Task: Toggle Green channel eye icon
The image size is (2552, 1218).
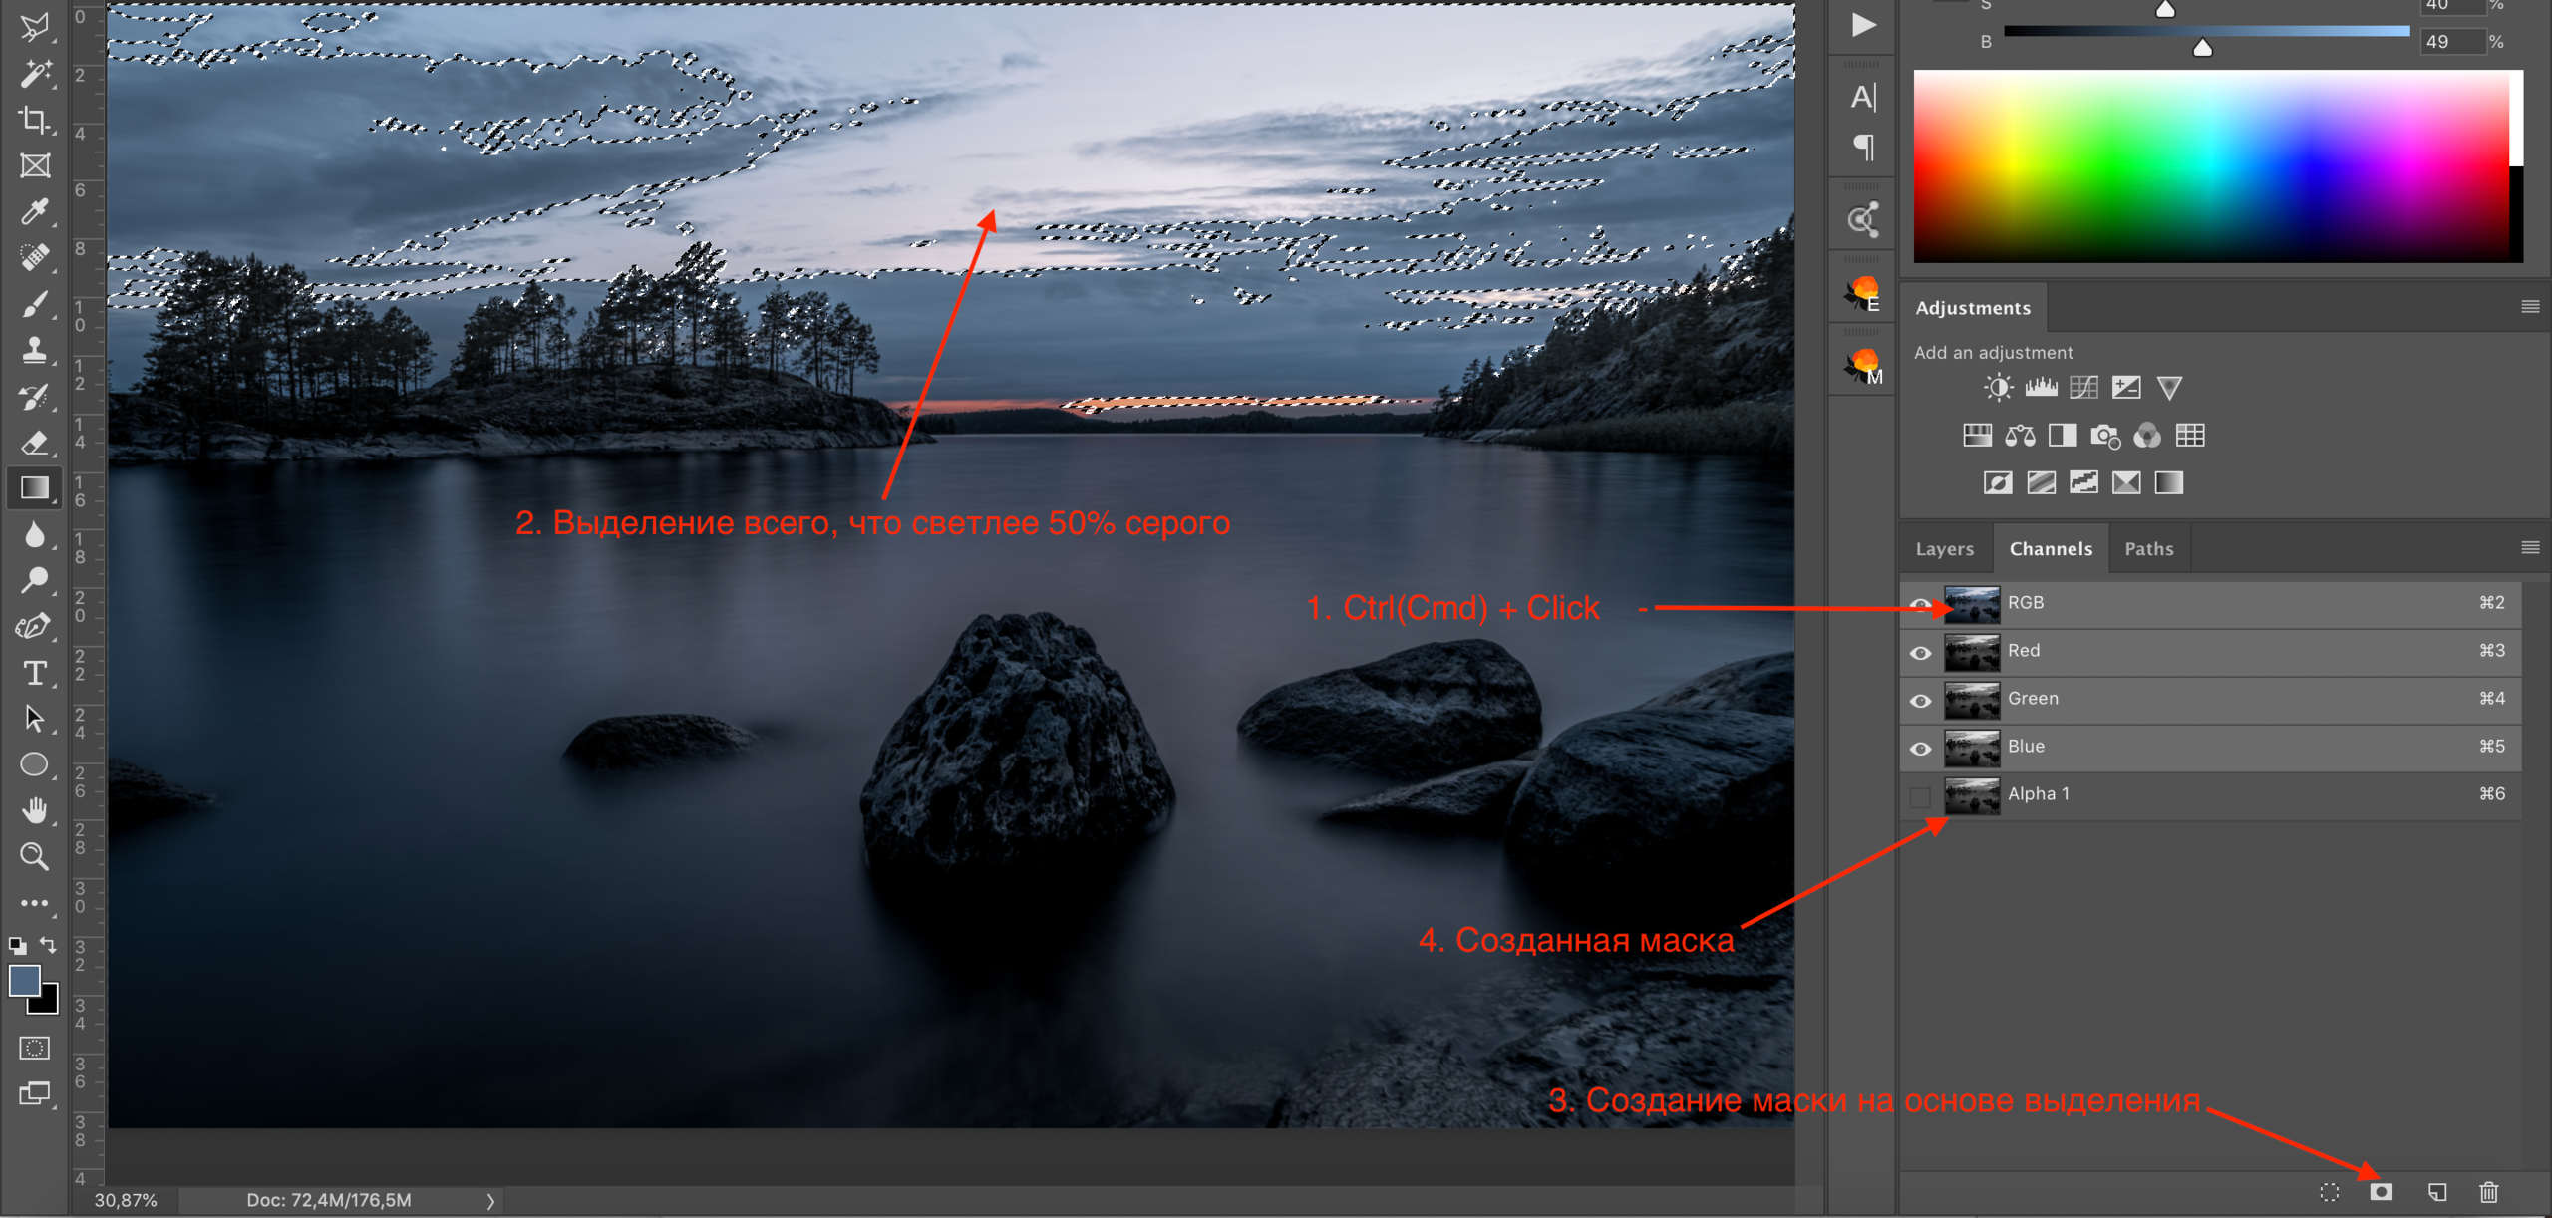Action: (x=1920, y=701)
